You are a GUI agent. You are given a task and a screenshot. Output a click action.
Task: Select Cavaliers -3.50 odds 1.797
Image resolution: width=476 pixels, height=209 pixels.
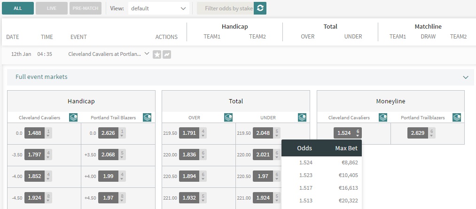[x=35, y=155]
